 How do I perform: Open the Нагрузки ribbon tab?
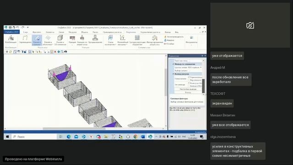(x=72, y=32)
